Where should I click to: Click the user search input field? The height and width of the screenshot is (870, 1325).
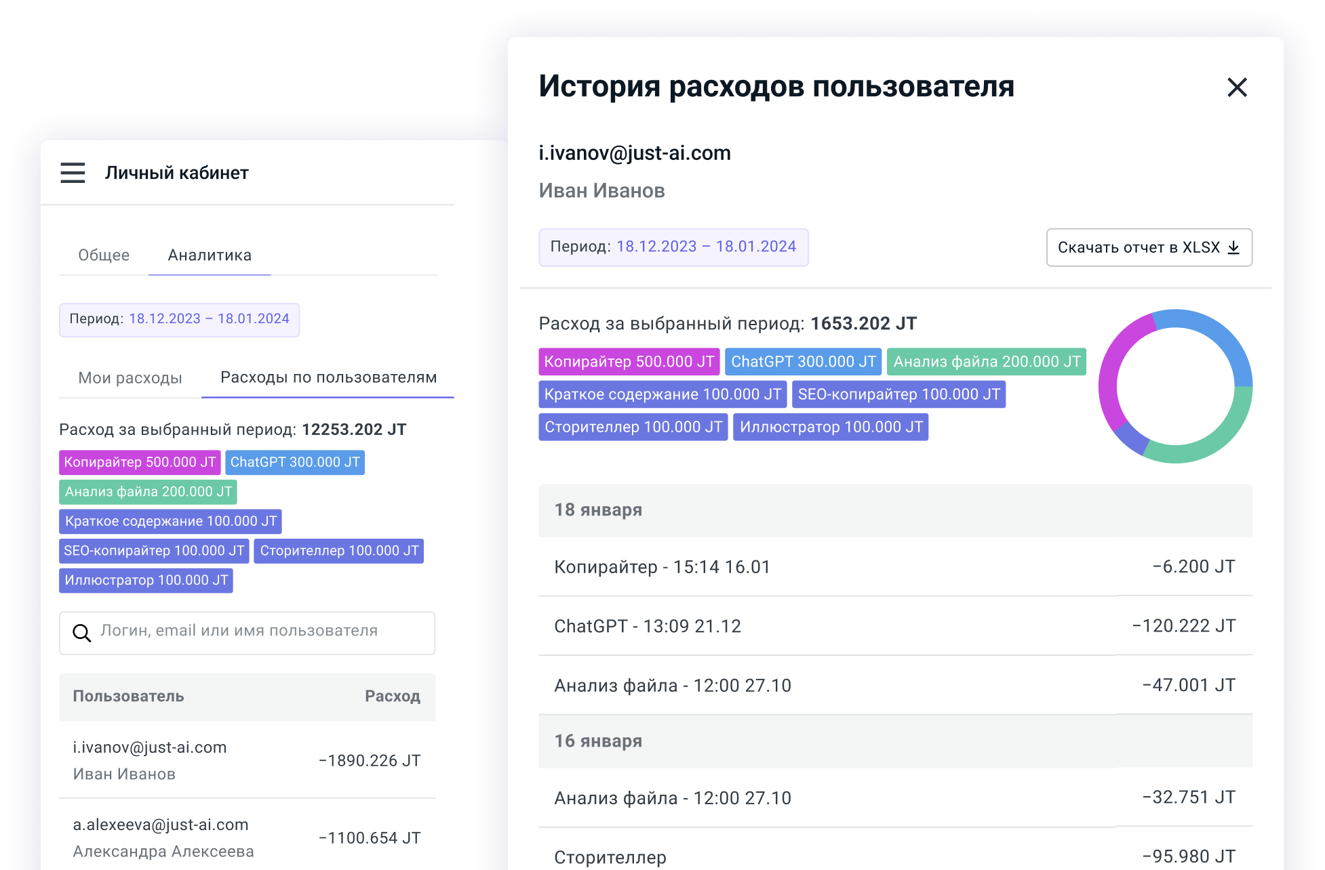point(258,631)
